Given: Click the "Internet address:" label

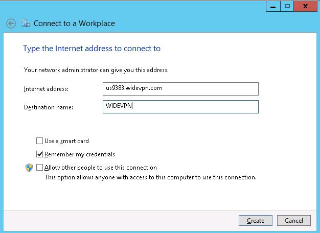Looking at the screenshot, I should pos(46,89).
